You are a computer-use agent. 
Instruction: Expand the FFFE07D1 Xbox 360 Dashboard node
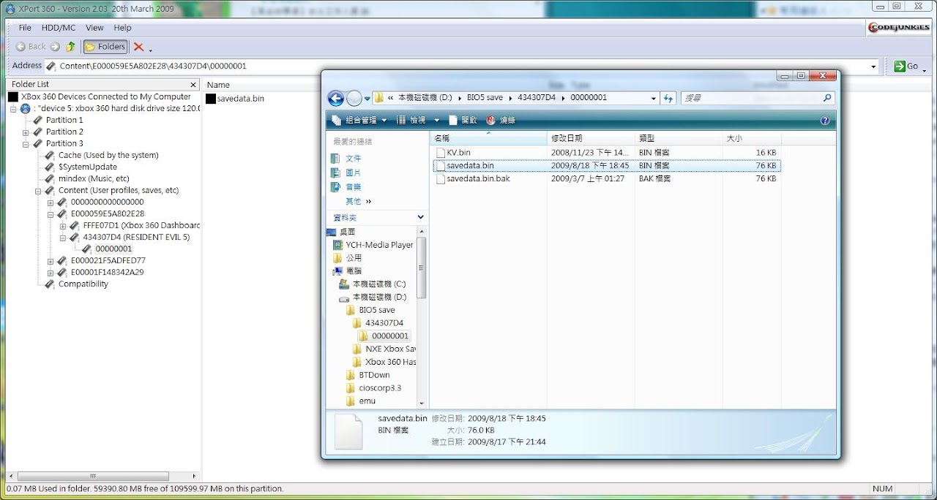click(x=63, y=226)
